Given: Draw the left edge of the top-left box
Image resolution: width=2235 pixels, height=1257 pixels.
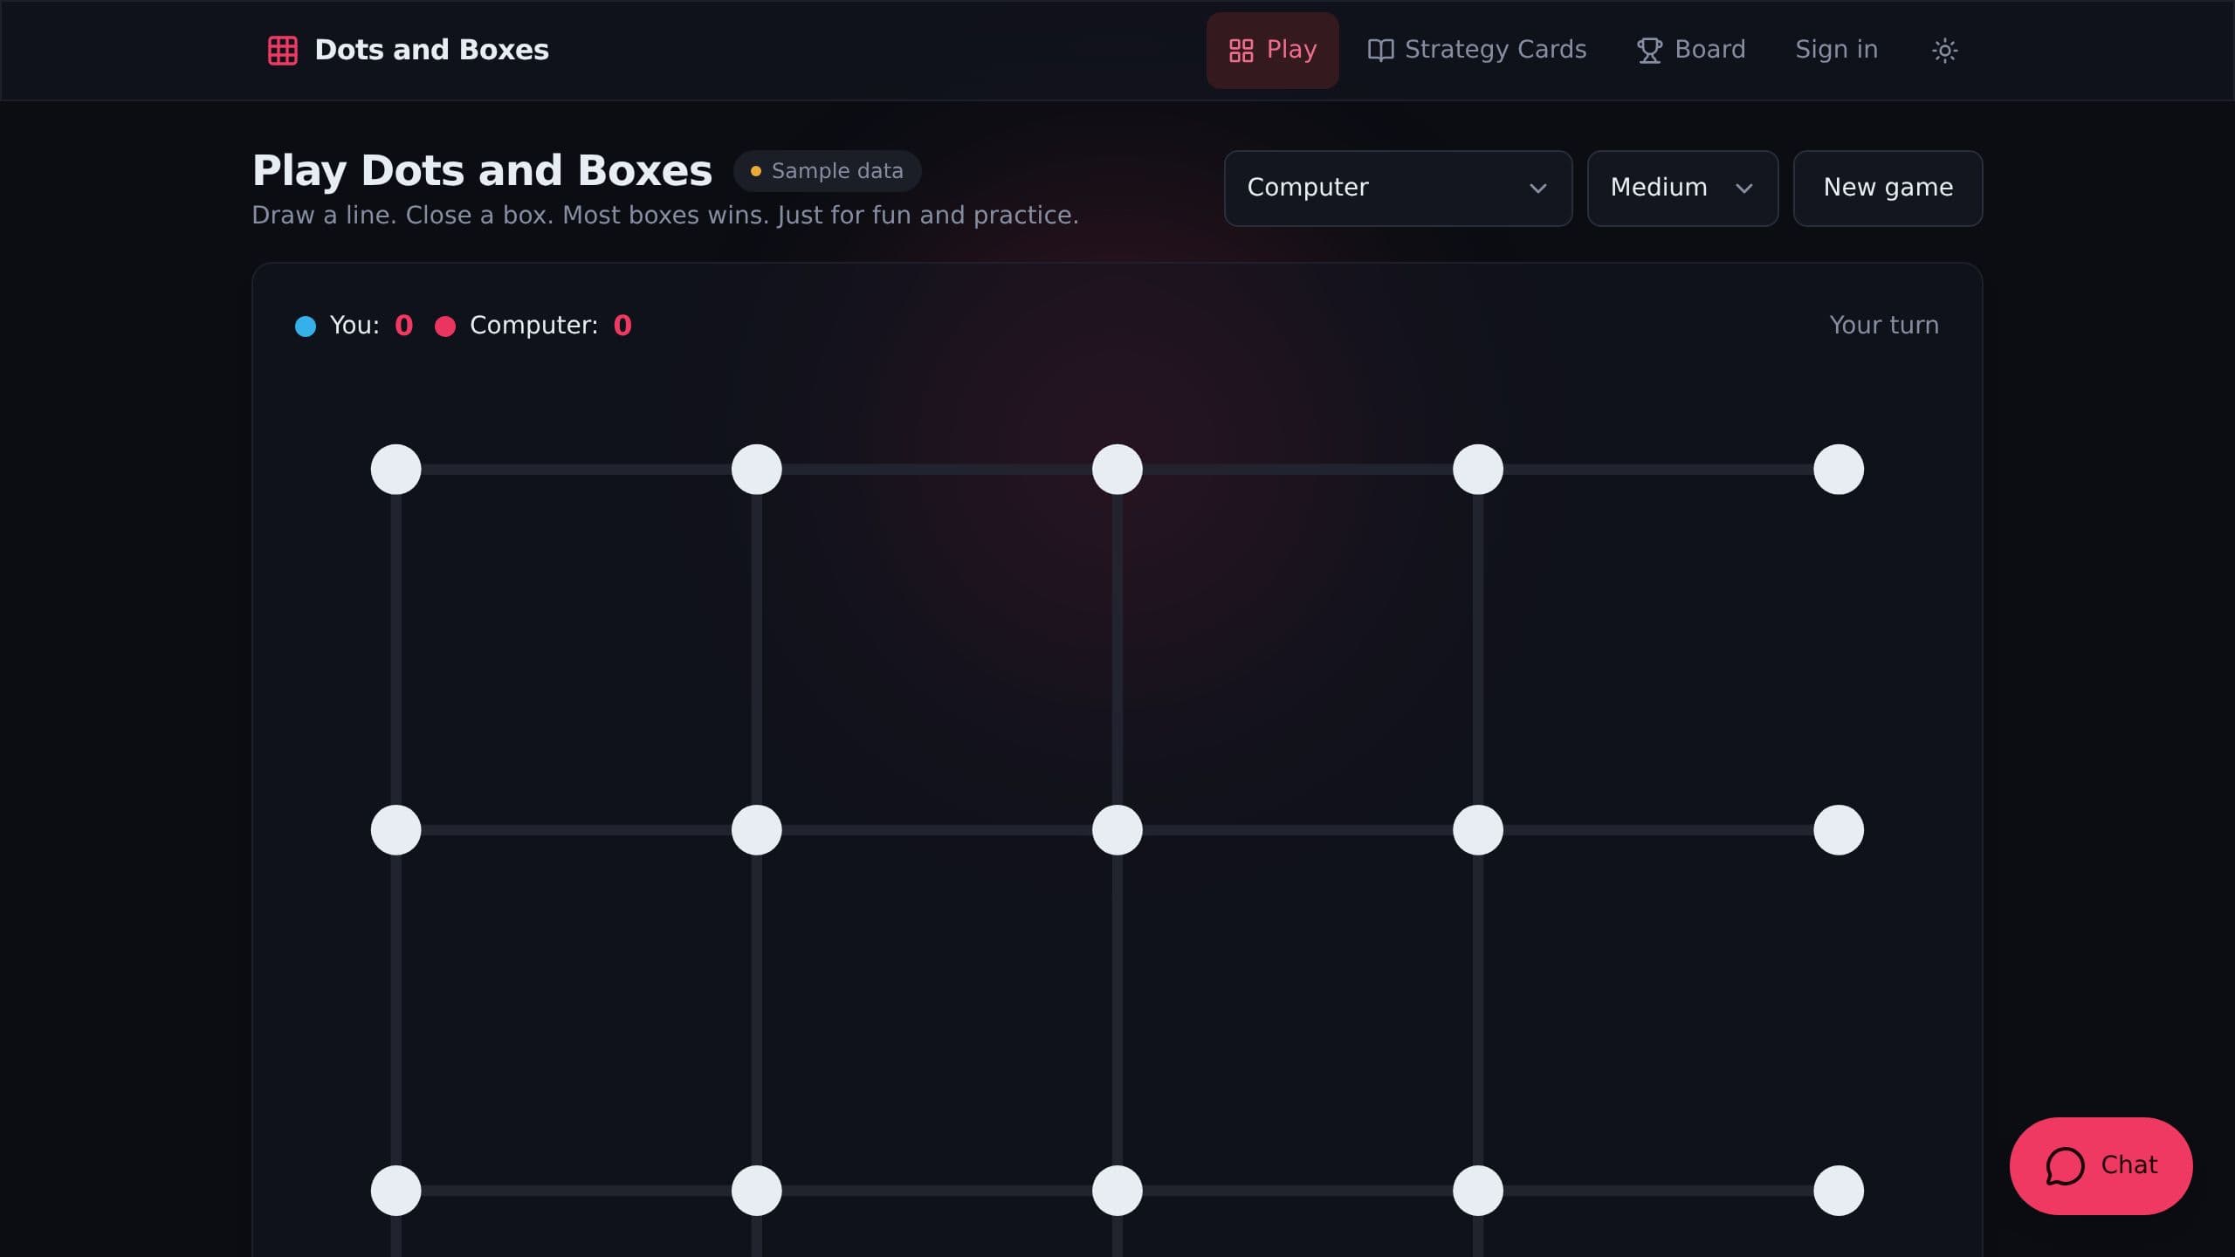Looking at the screenshot, I should click(x=396, y=649).
